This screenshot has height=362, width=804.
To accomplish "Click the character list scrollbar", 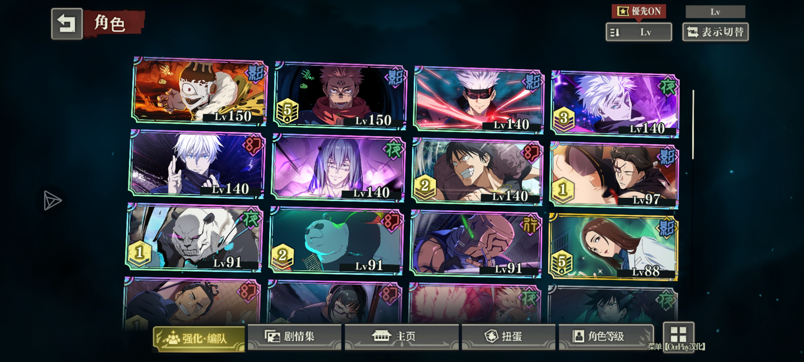I will (693, 124).
